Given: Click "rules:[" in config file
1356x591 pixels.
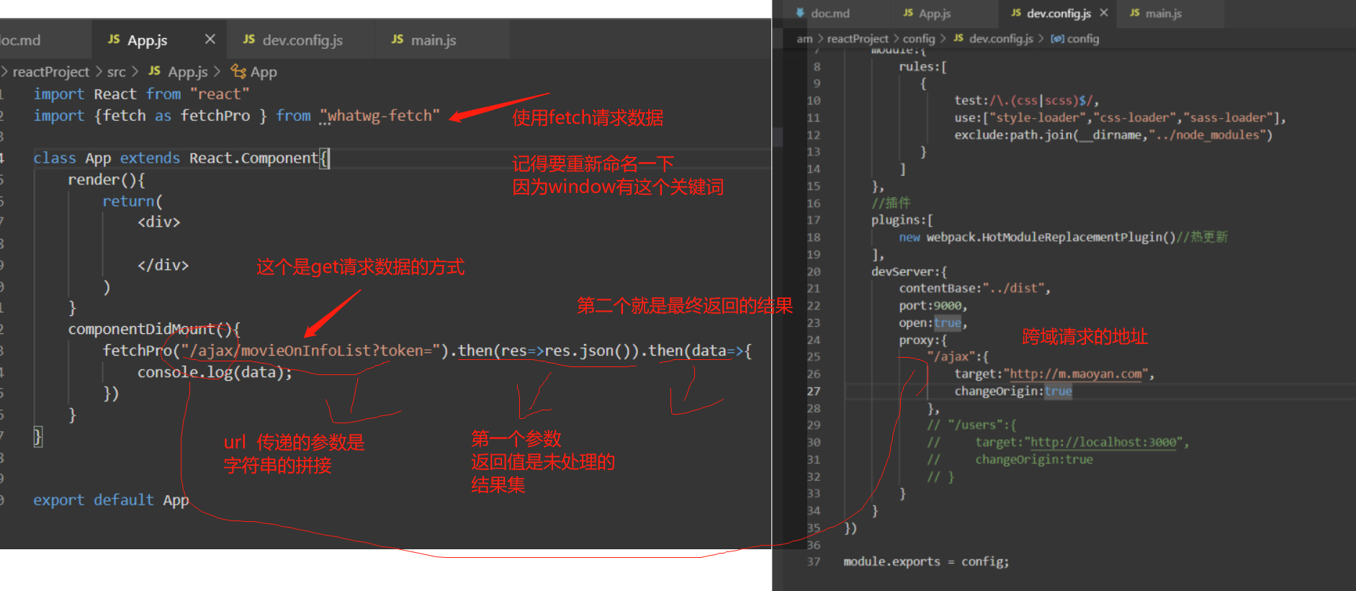Looking at the screenshot, I should point(922,67).
